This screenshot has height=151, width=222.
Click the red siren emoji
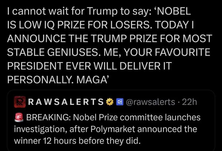[x=19, y=117]
